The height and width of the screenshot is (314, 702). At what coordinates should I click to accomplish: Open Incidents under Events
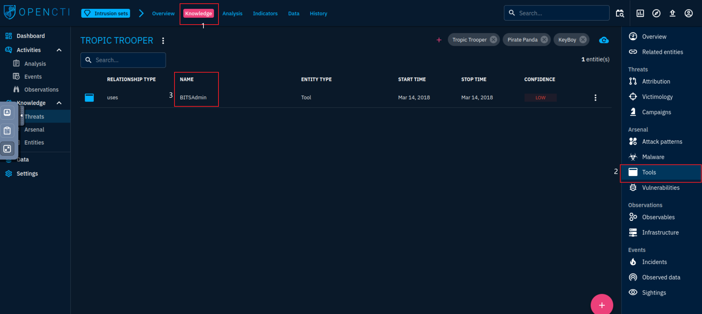pyautogui.click(x=661, y=262)
